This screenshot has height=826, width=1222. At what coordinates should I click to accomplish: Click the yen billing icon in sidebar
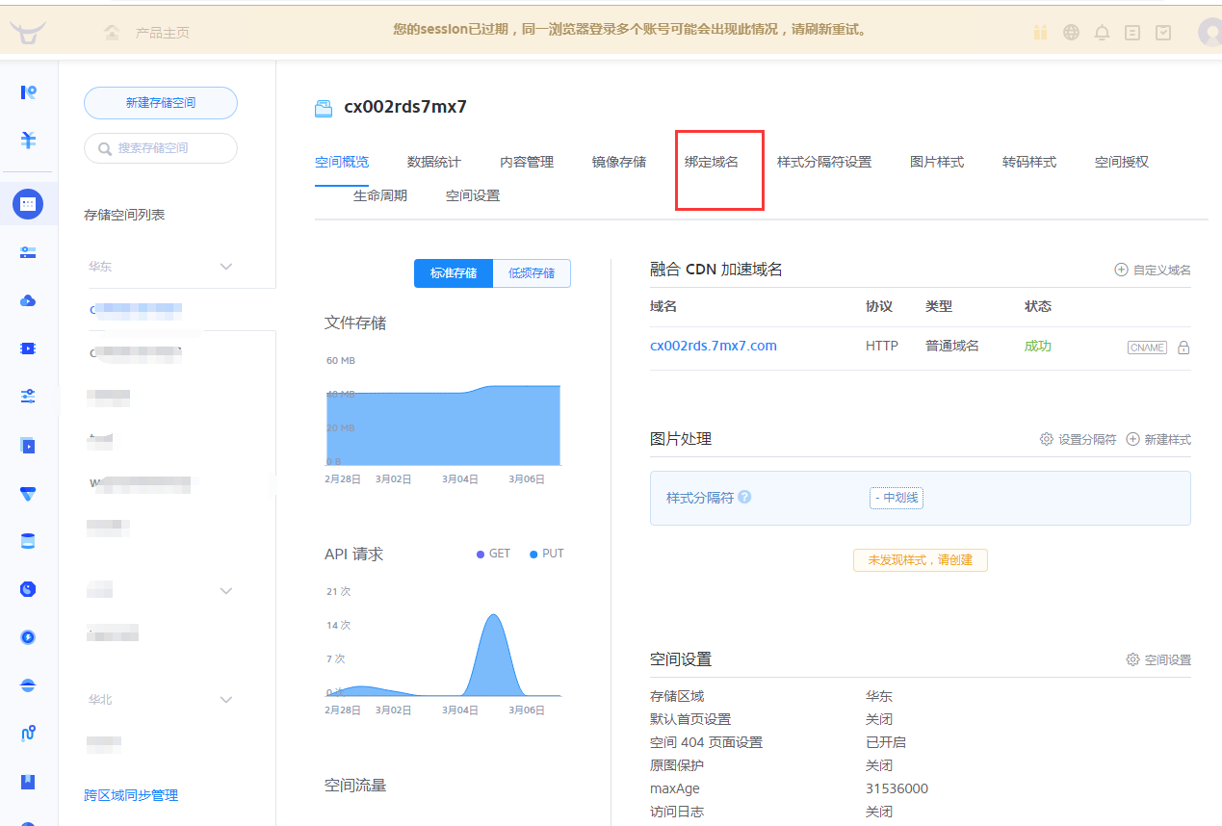(x=28, y=140)
